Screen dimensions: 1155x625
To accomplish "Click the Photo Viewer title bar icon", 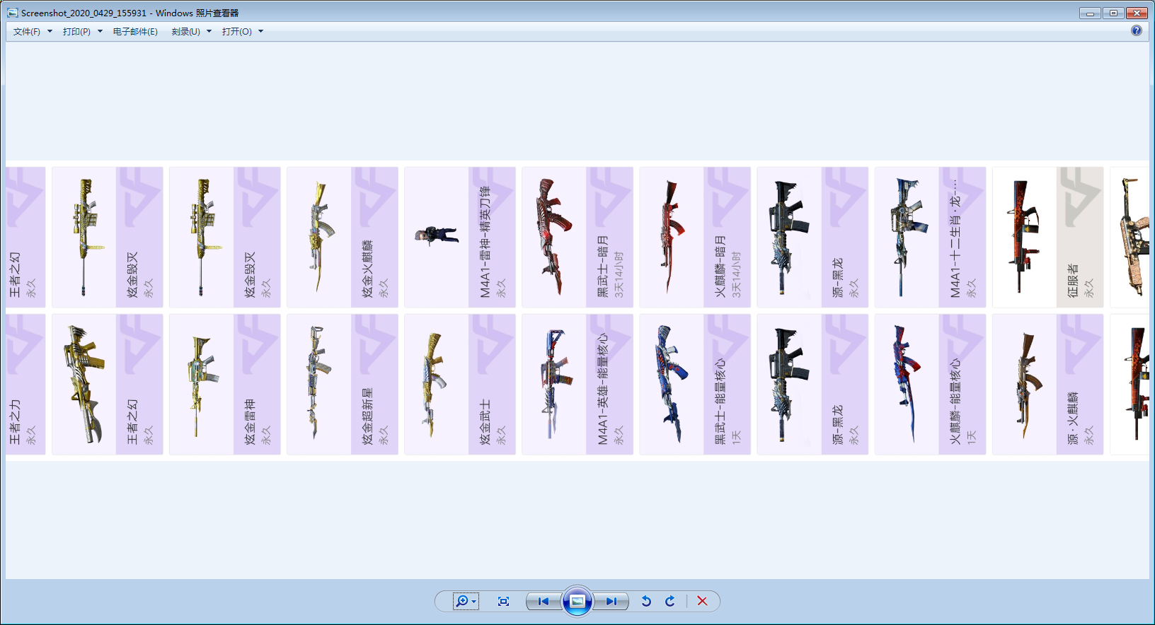I will click(13, 13).
